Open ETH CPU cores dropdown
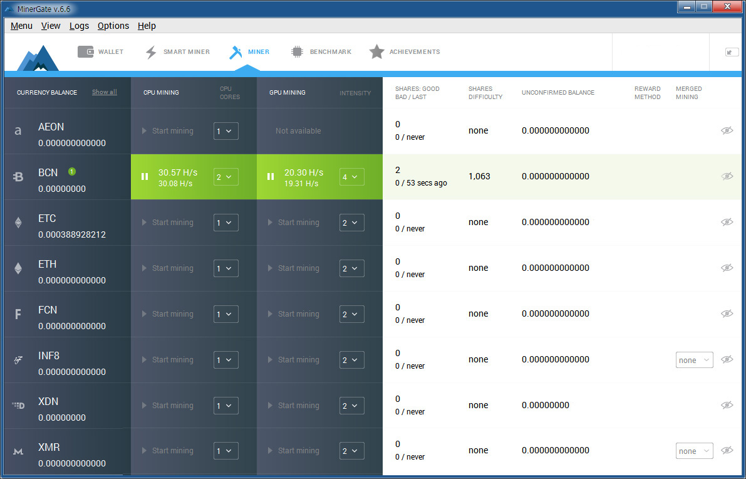 226,268
